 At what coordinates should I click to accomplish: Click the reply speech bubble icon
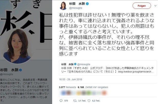coord(61,101)
